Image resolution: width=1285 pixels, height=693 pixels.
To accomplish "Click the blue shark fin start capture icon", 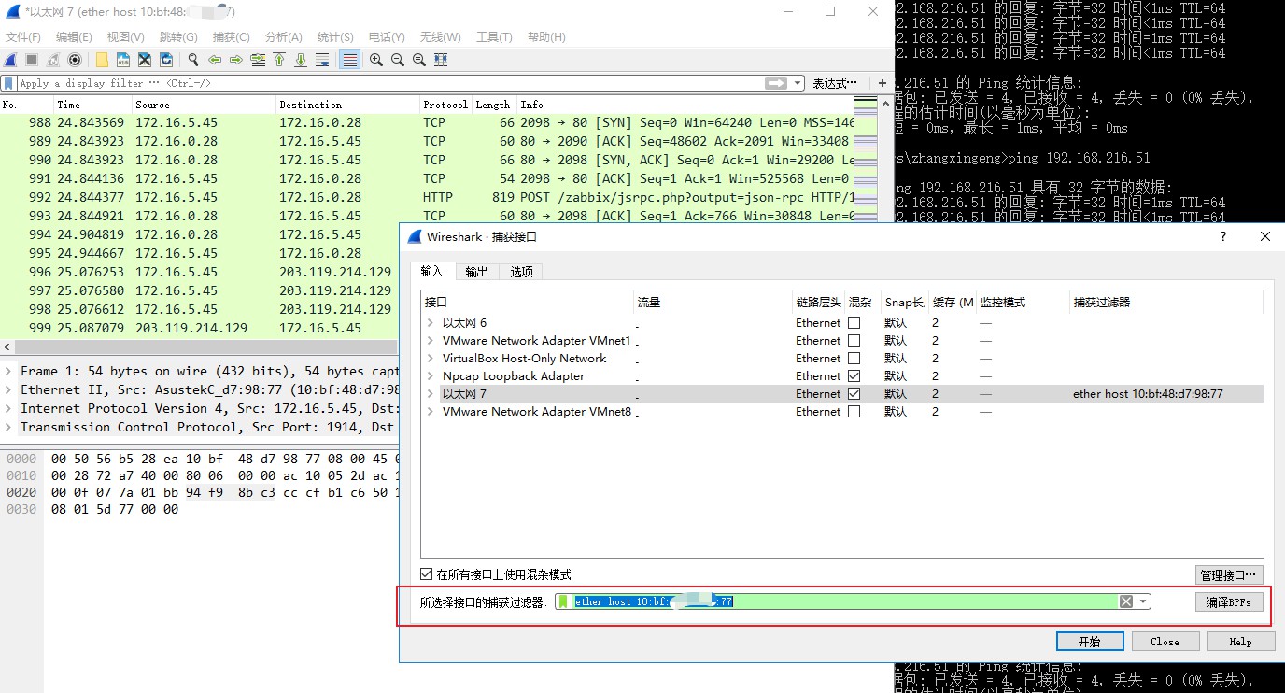I will tap(10, 60).
